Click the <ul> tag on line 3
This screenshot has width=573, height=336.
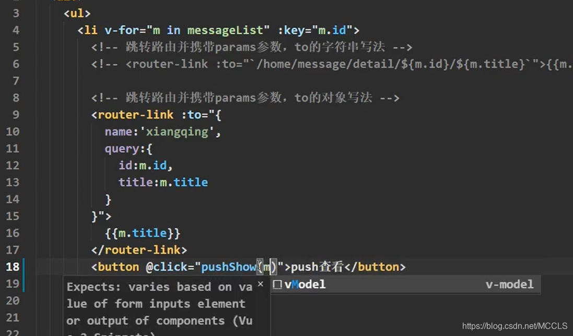(77, 13)
